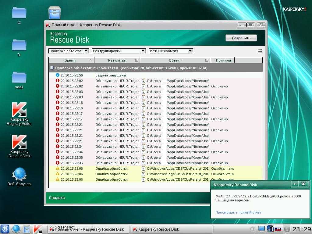Open the Справка help link
This screenshot has height=234, width=312.
click(57, 197)
